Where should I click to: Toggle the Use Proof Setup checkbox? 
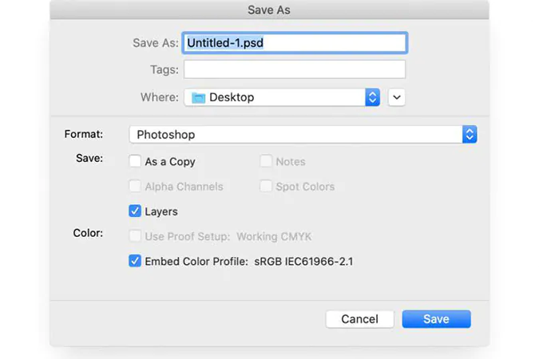point(136,236)
